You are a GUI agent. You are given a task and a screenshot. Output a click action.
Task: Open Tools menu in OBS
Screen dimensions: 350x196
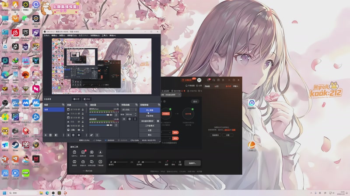point(105,36)
